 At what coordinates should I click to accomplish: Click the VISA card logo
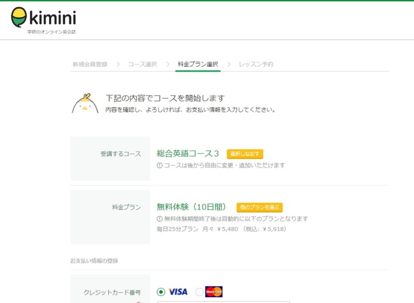[x=178, y=292]
